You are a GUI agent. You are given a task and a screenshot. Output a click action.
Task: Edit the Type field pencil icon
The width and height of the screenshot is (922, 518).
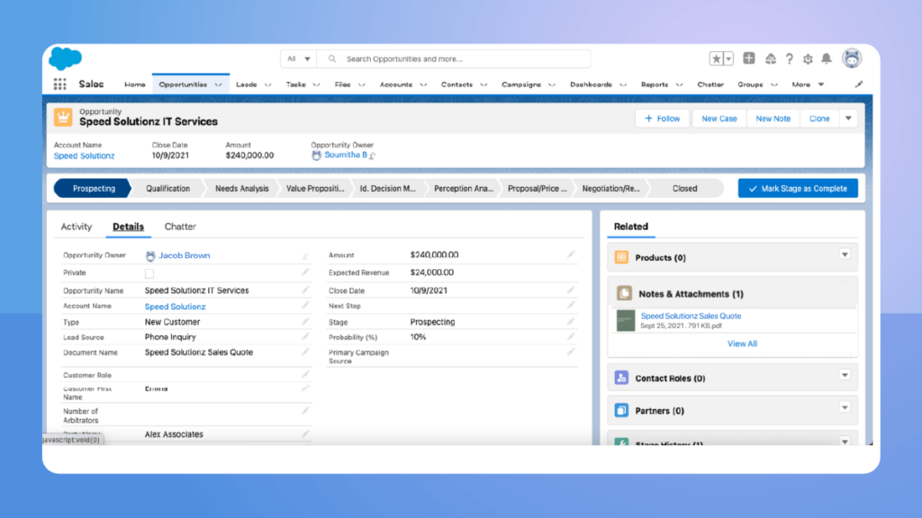tap(305, 321)
